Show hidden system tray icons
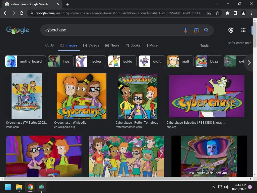Screen dimensions: 257x193 (x=213, y=187)
